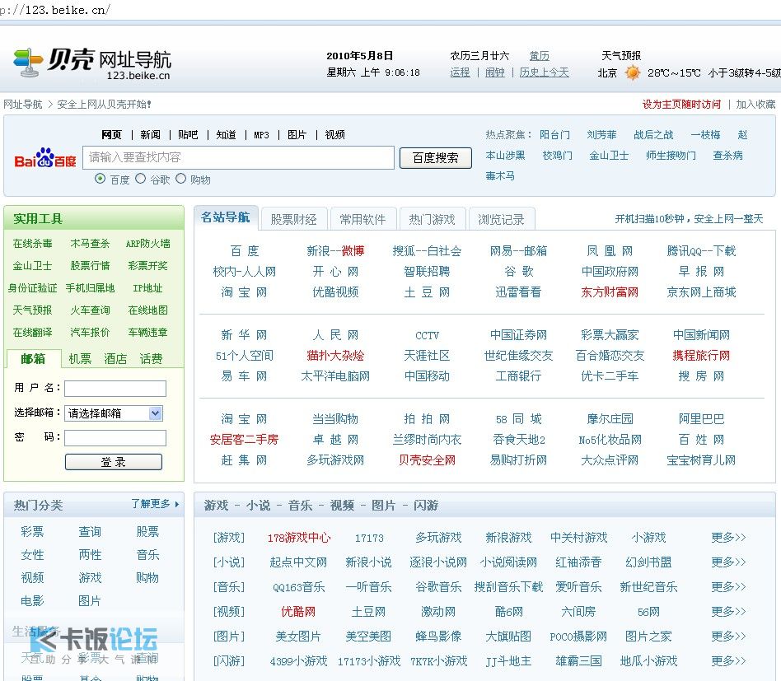Viewport: 781px width, 681px height.
Task: Click the 用户名 input field
Action: [x=115, y=389]
